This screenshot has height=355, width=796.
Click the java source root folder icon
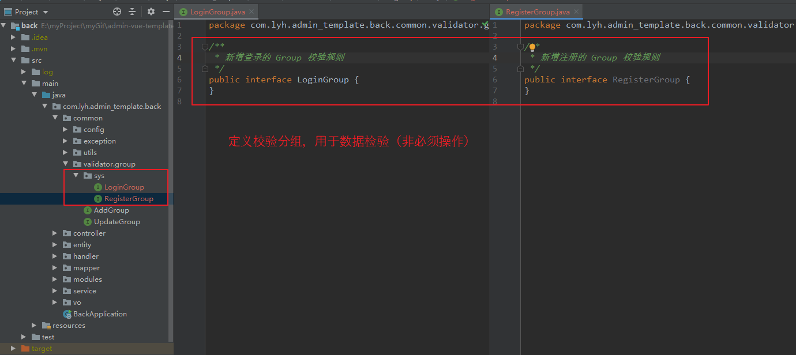[46, 95]
